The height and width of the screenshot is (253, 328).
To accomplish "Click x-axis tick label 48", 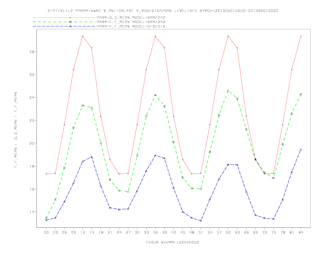I will coord(192,232).
